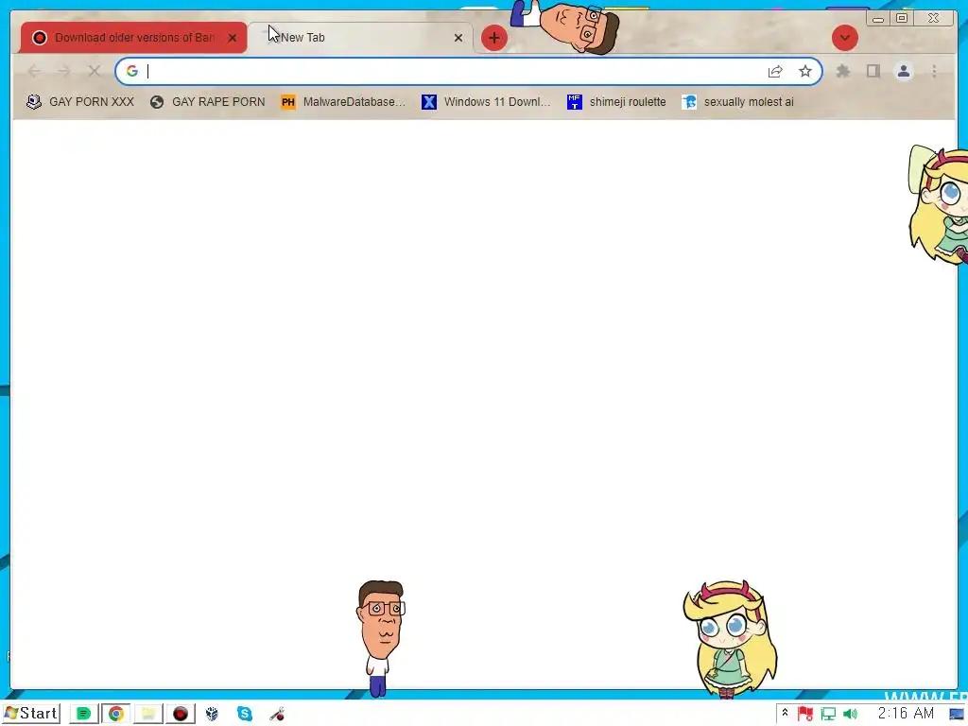Open the Chrome three-dot menu

[x=934, y=72]
